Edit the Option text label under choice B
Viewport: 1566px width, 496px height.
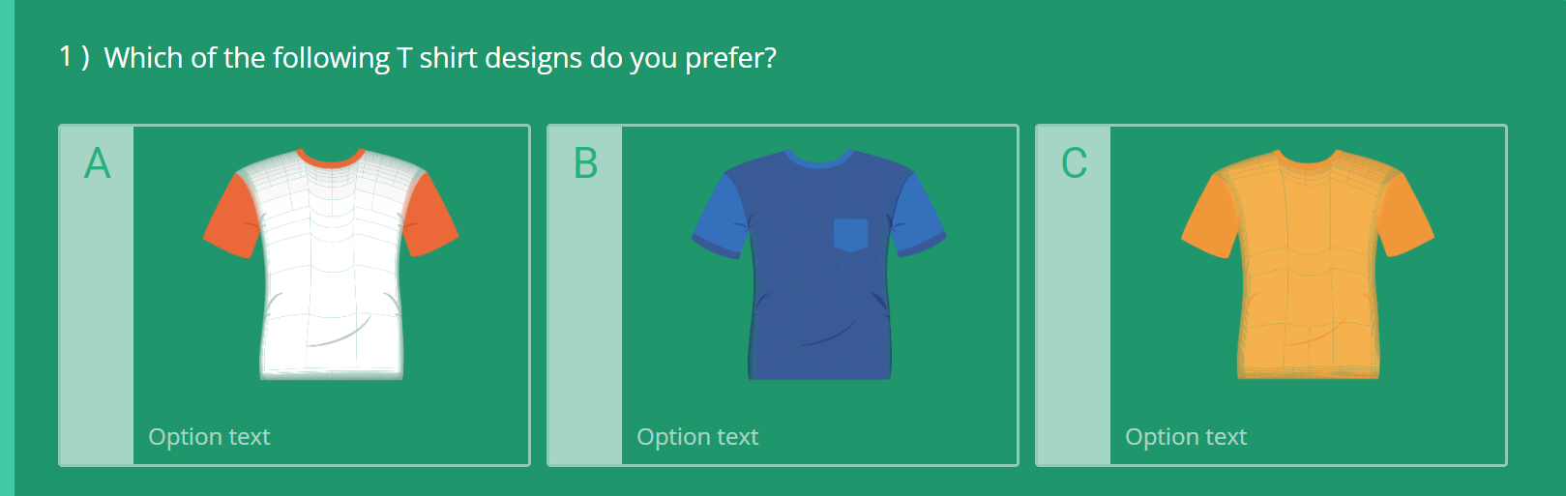[x=697, y=437]
